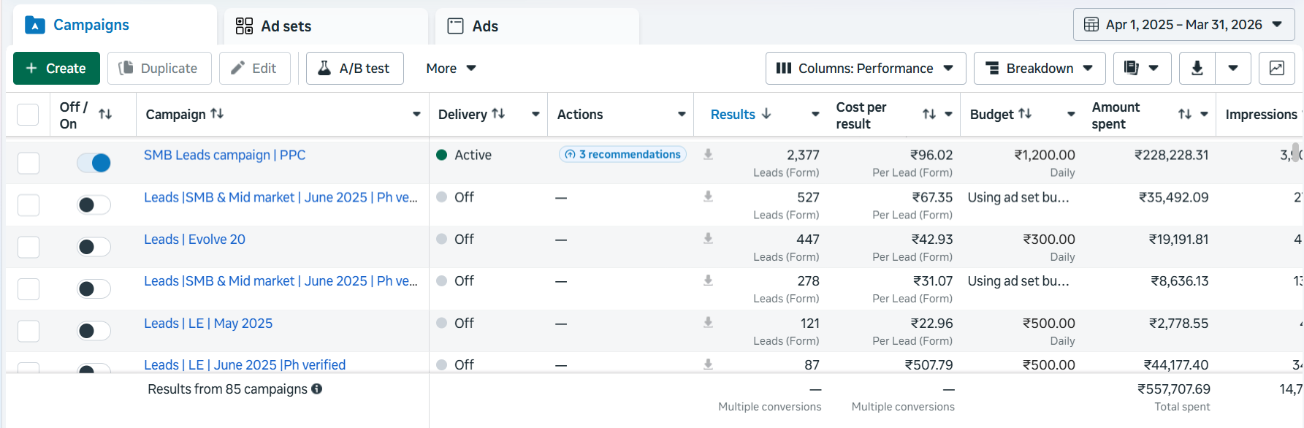Sort by Amount spent arrows
Screen dimensions: 1304x428
tap(1185, 114)
